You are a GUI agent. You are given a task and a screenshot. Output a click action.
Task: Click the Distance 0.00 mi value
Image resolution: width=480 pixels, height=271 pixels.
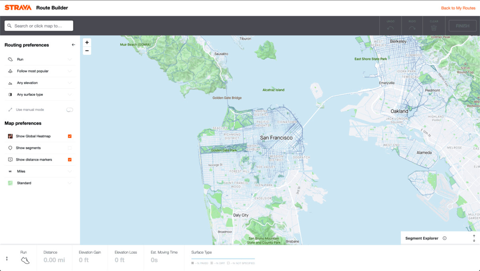click(x=54, y=260)
